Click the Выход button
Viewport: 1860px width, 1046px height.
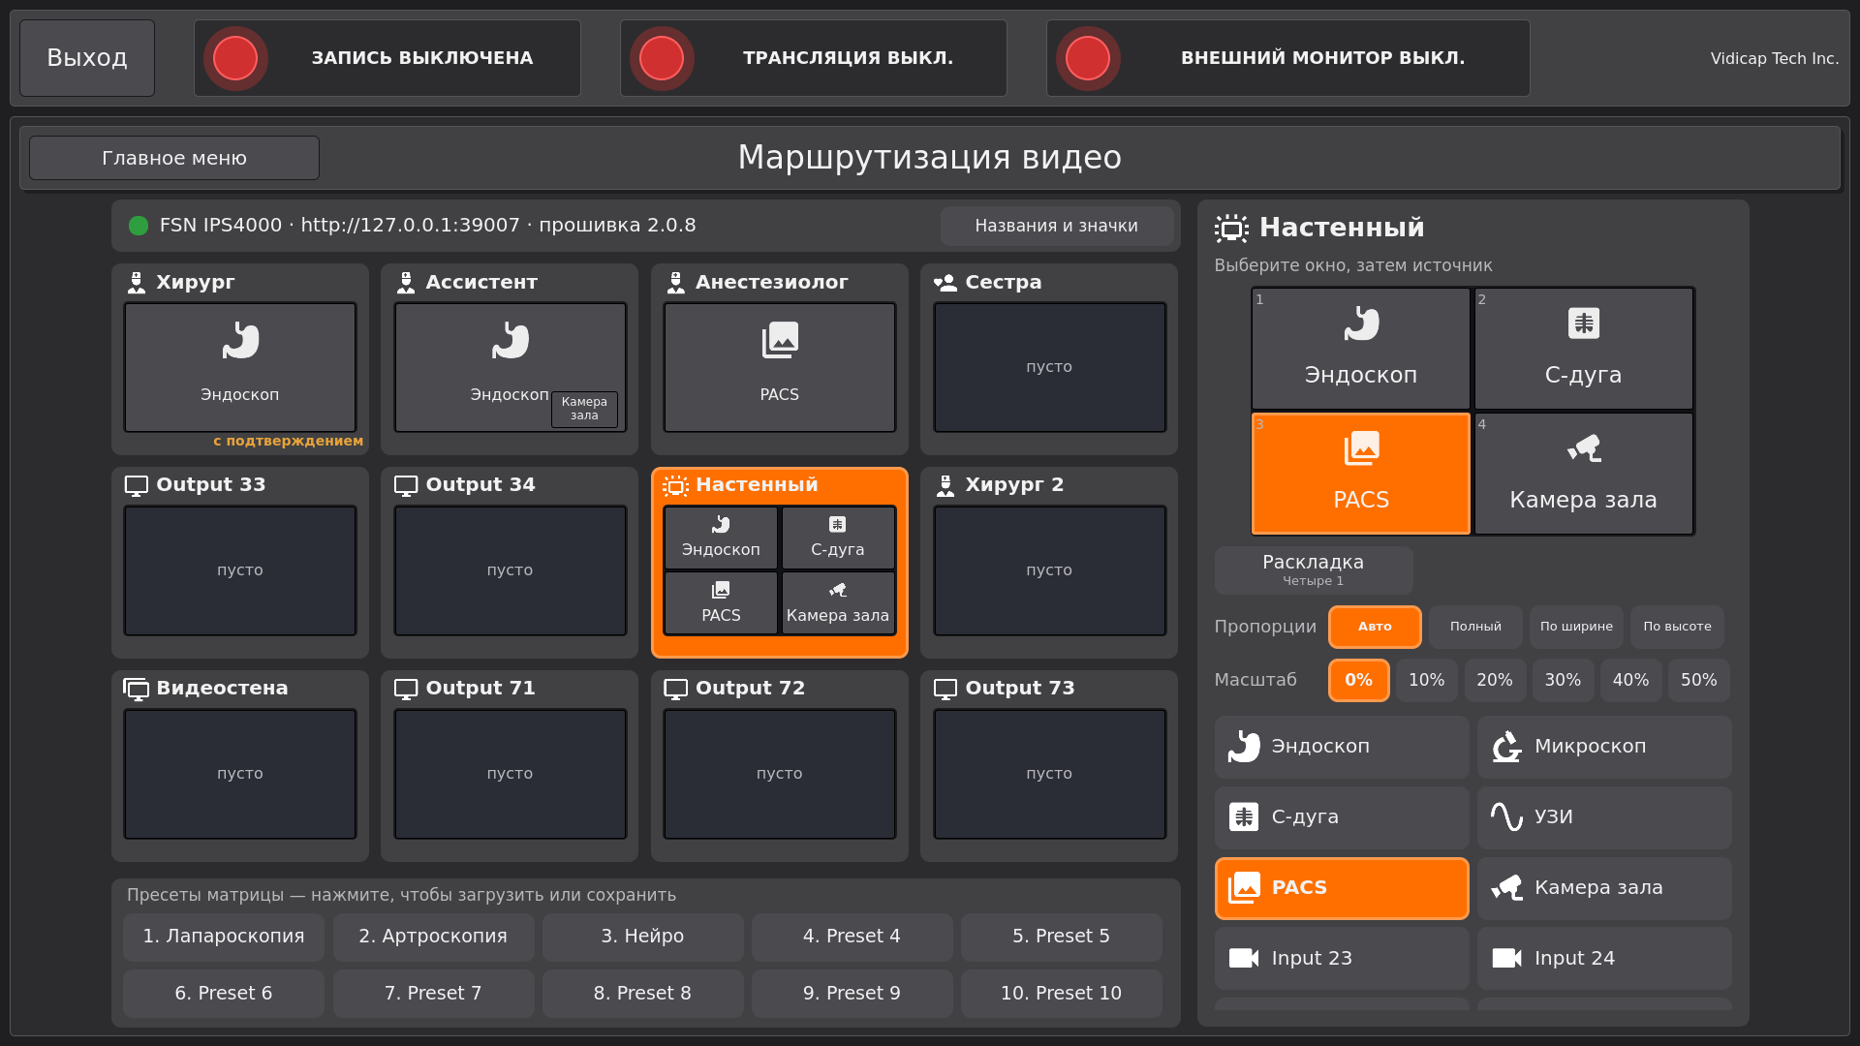(x=87, y=58)
